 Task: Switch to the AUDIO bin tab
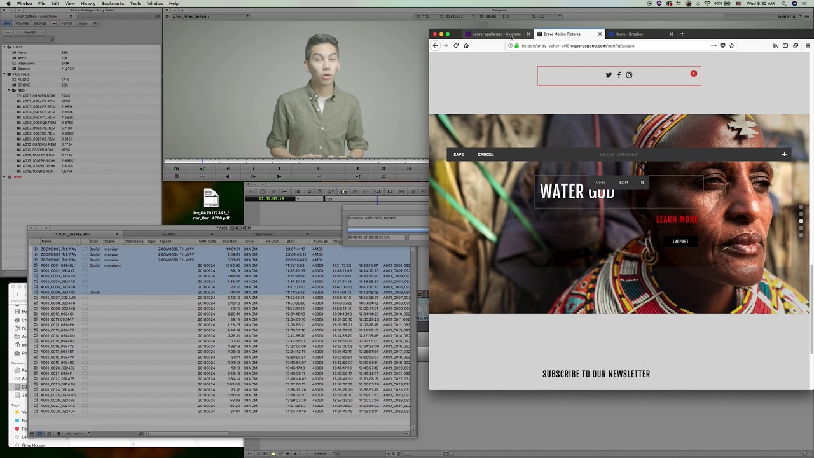tap(168, 234)
